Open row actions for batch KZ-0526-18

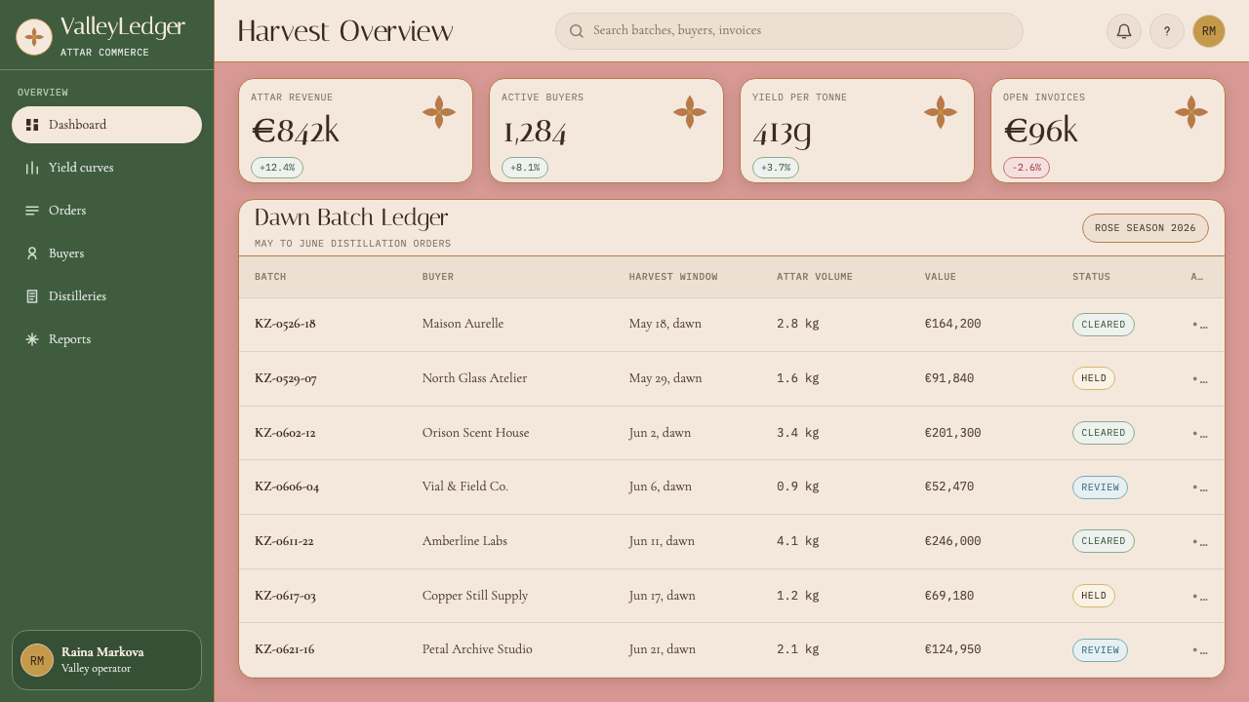(1200, 325)
